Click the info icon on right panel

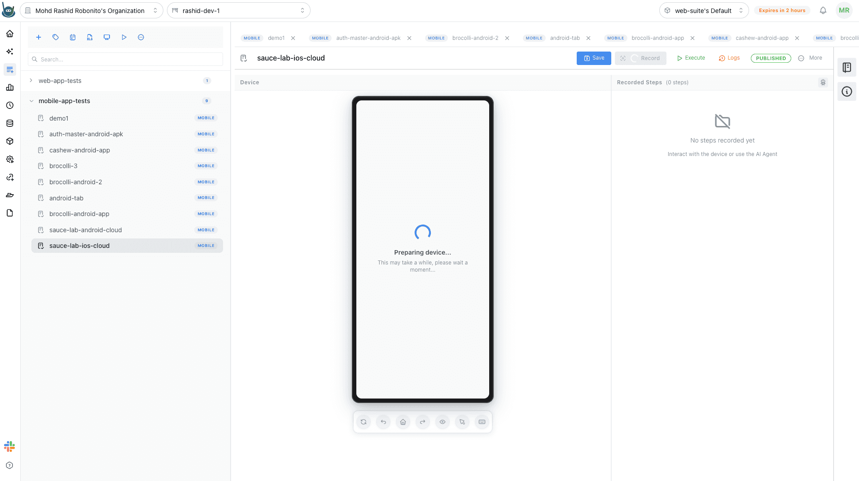pyautogui.click(x=847, y=92)
